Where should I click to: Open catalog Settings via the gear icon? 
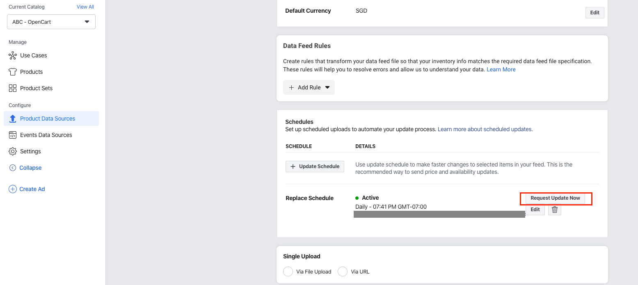[x=12, y=151]
